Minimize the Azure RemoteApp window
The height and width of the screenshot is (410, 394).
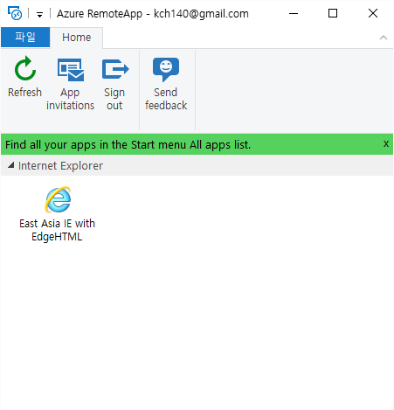294,13
